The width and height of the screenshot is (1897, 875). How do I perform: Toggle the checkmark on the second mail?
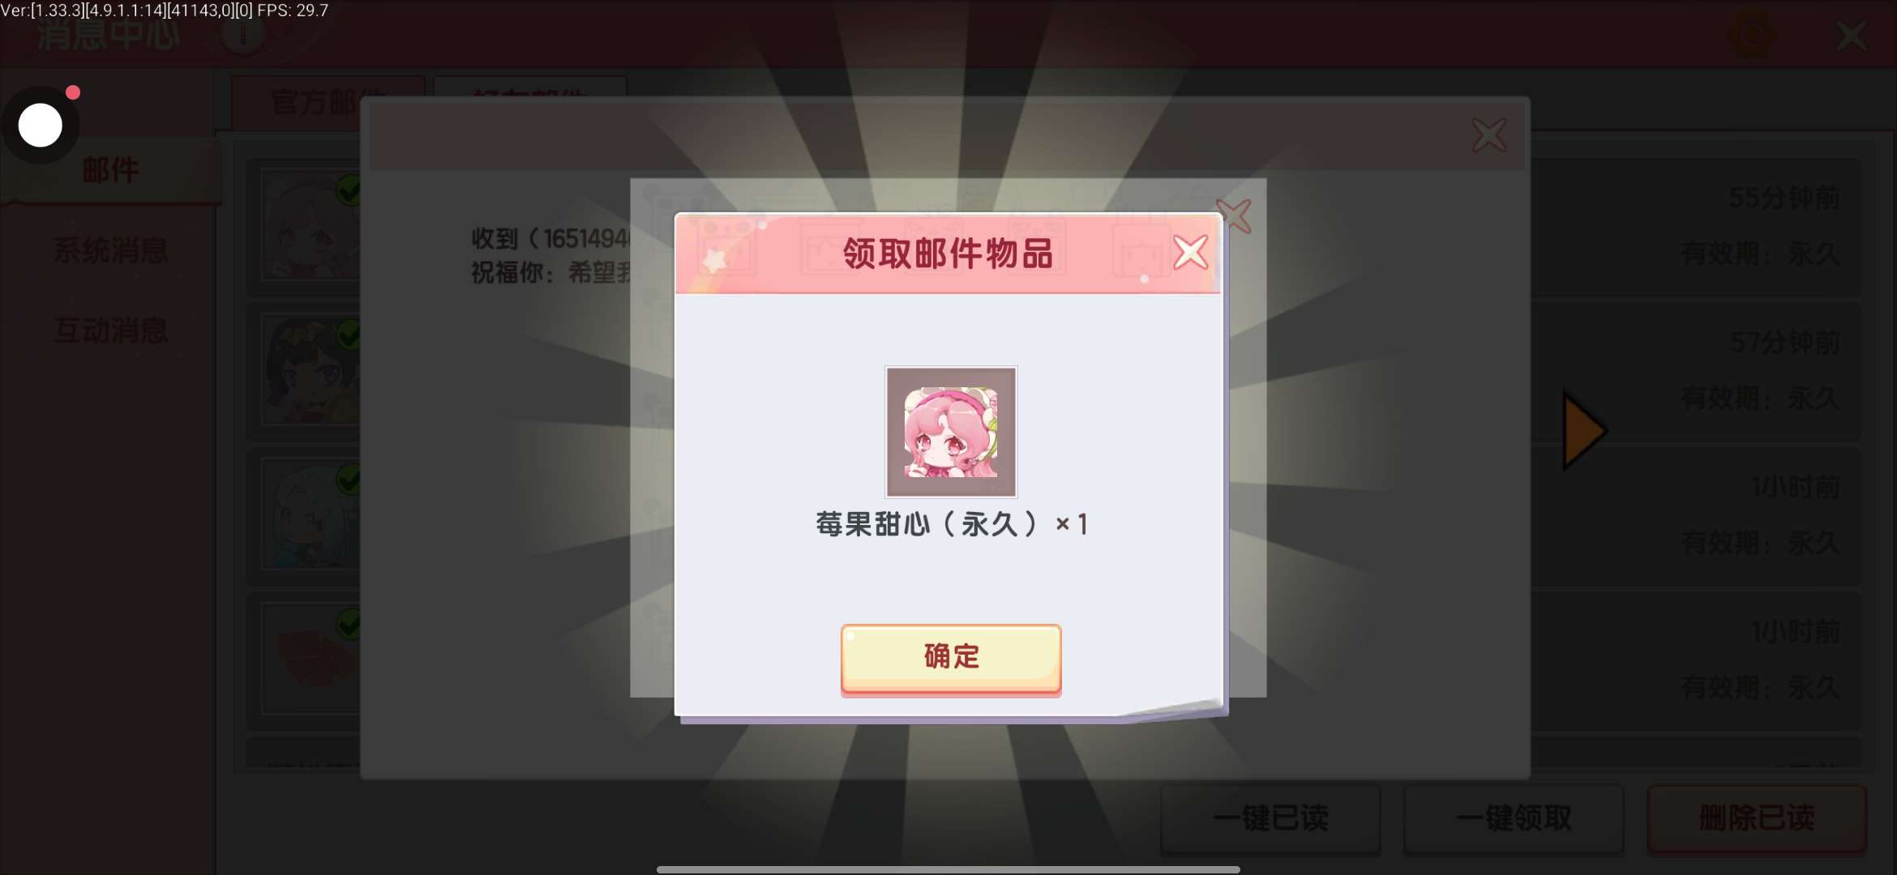coord(349,335)
